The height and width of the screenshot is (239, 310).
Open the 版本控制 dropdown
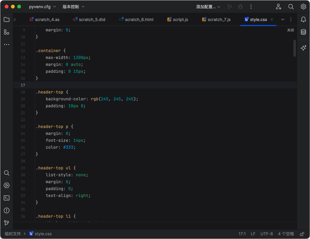click(x=73, y=7)
